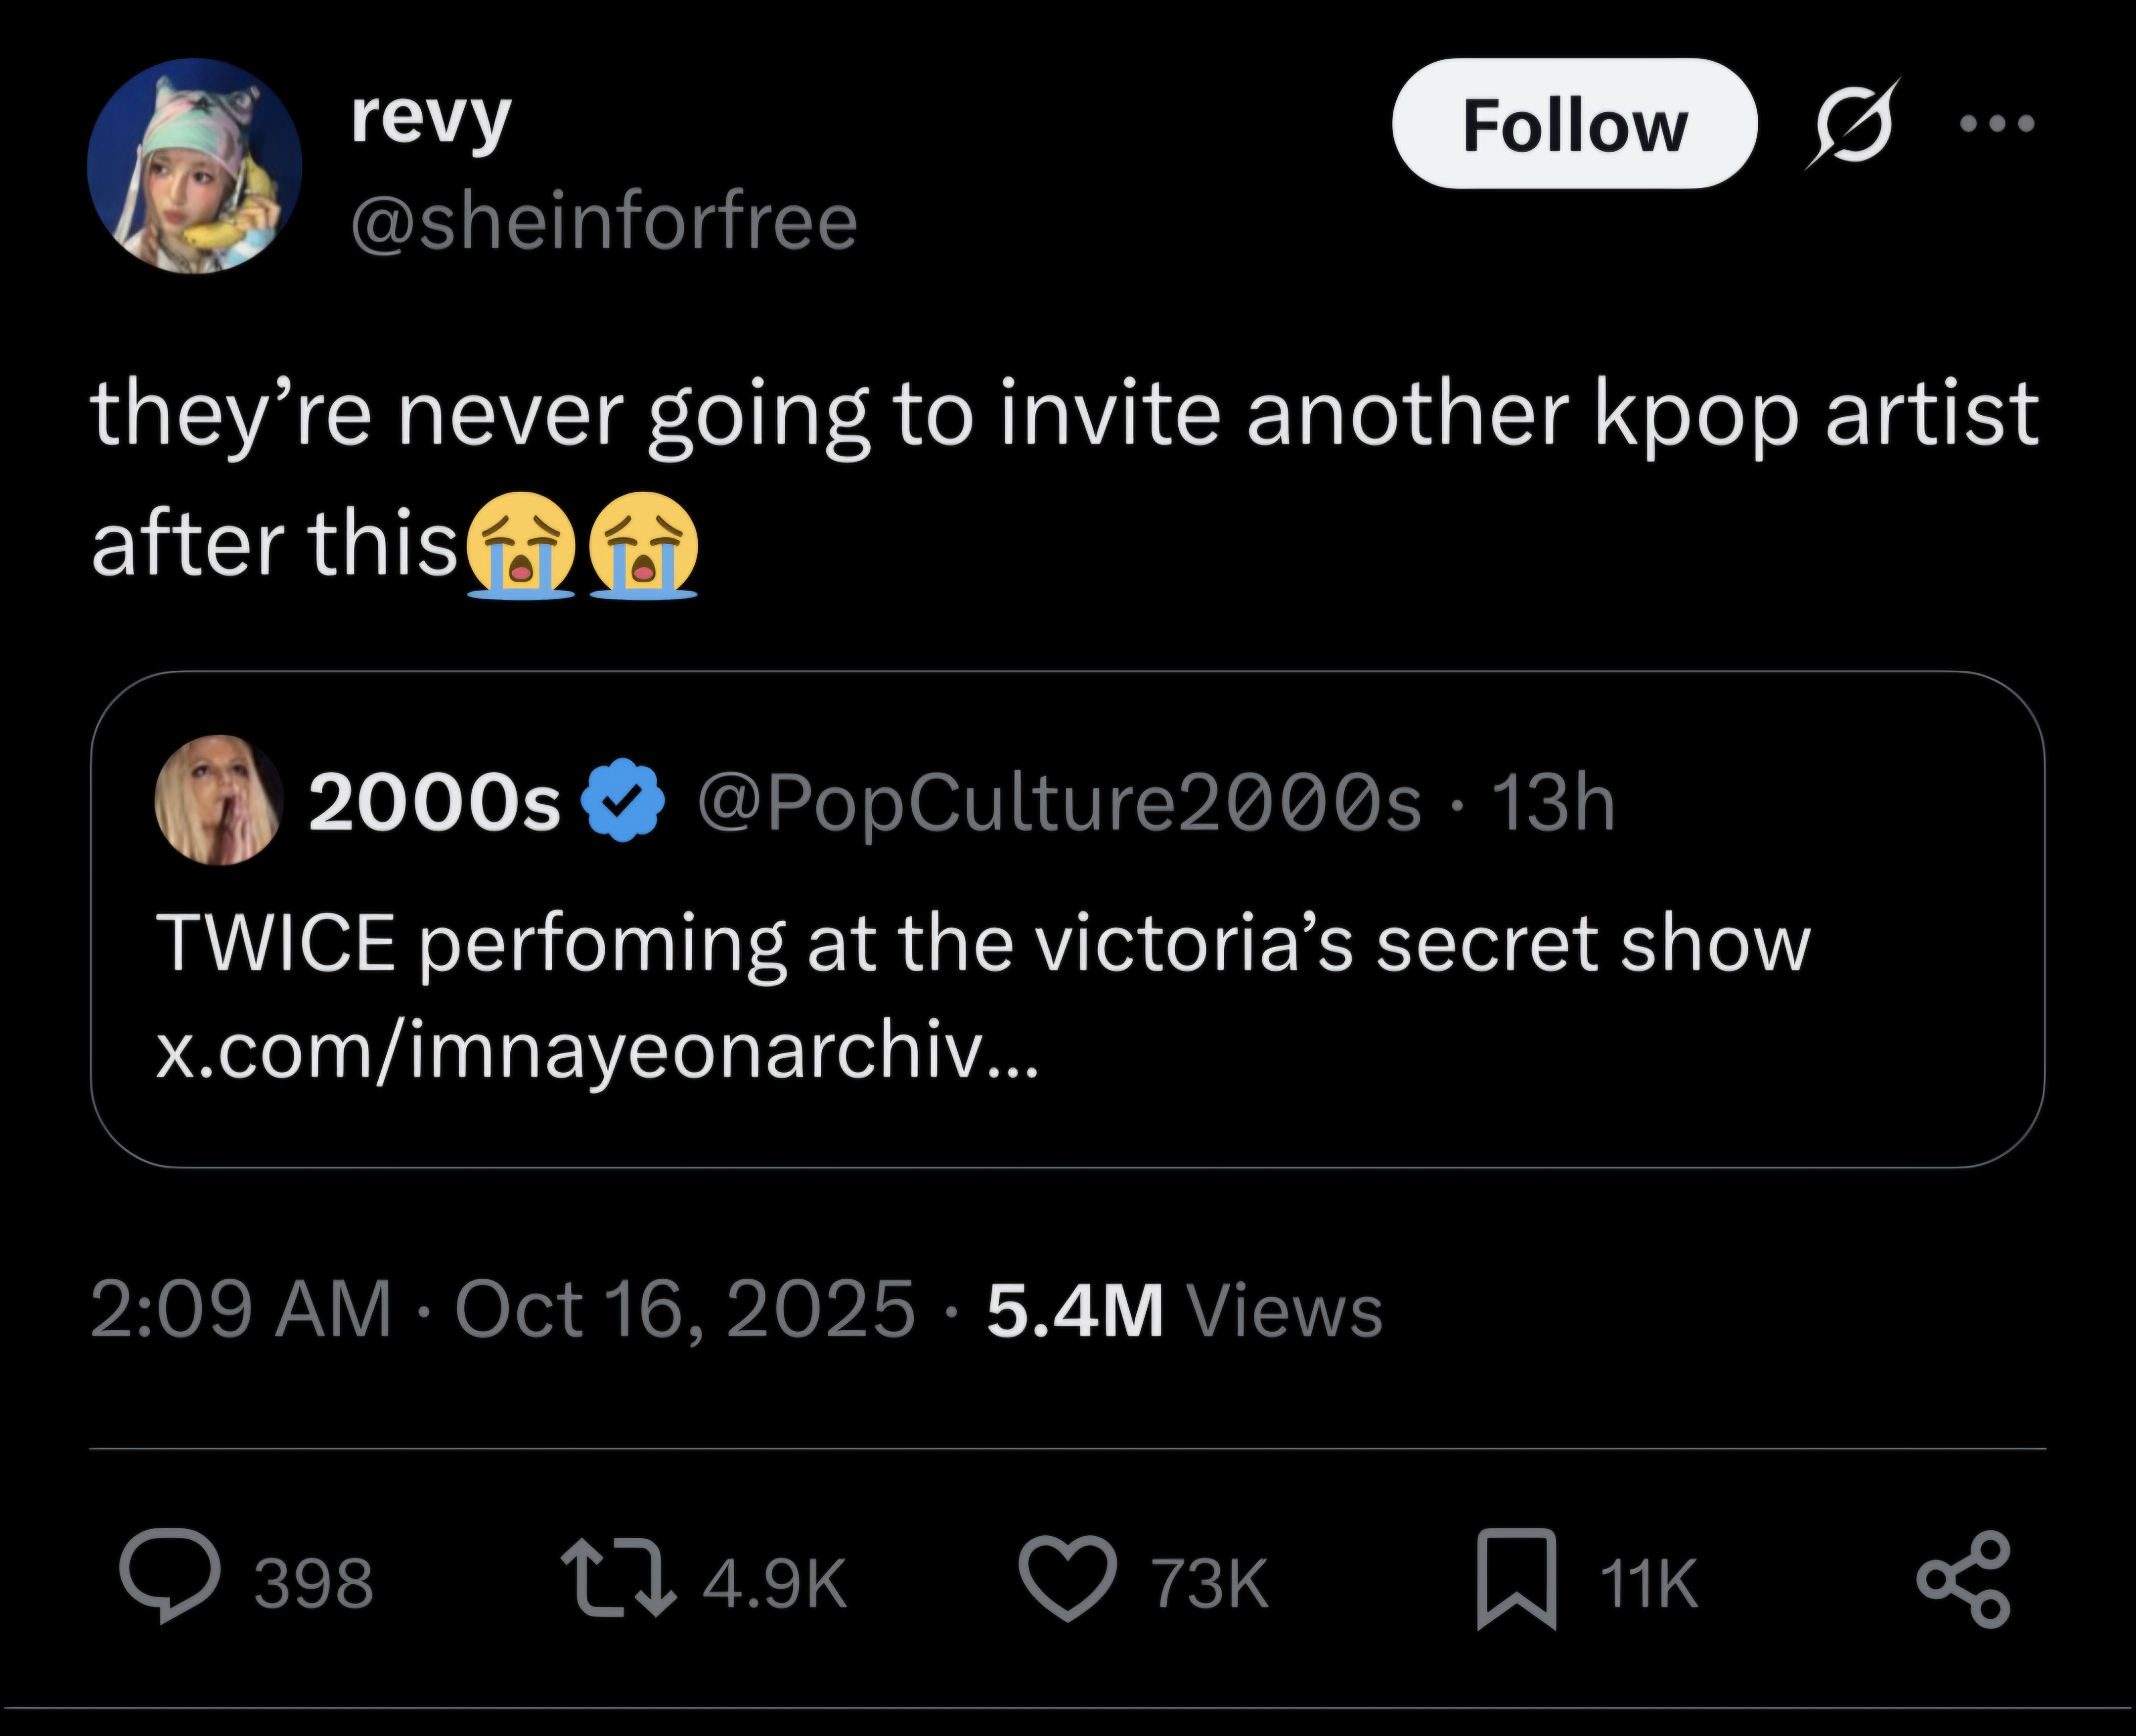Open the @sheinforfree handle link
The height and width of the screenshot is (1736, 2136).
point(604,221)
